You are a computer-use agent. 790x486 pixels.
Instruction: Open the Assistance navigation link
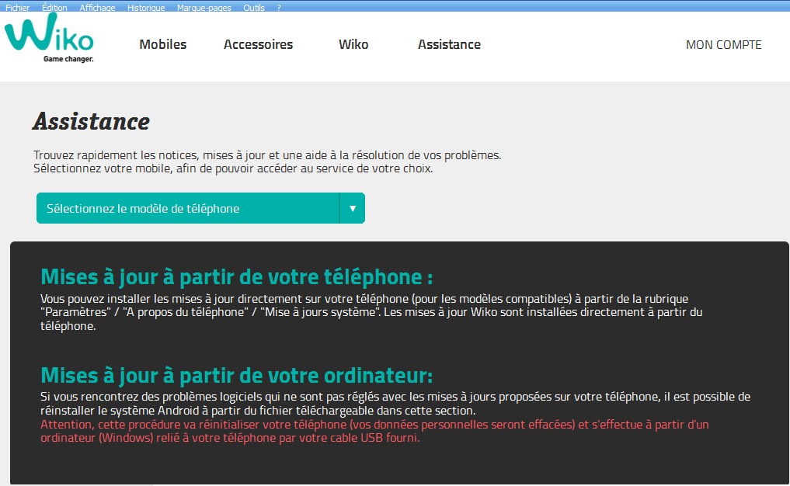coord(449,44)
